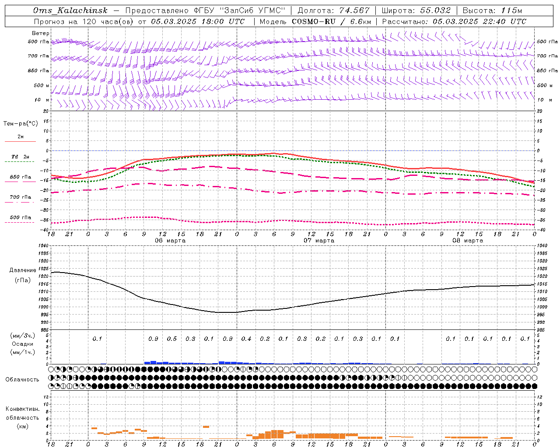Click the 07 марта date label

(319, 241)
